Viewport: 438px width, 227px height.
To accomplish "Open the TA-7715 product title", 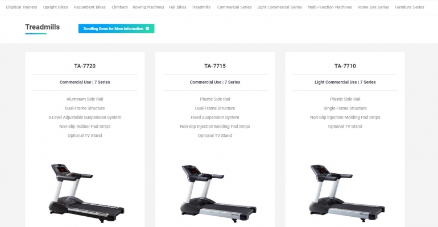I will tap(215, 66).
